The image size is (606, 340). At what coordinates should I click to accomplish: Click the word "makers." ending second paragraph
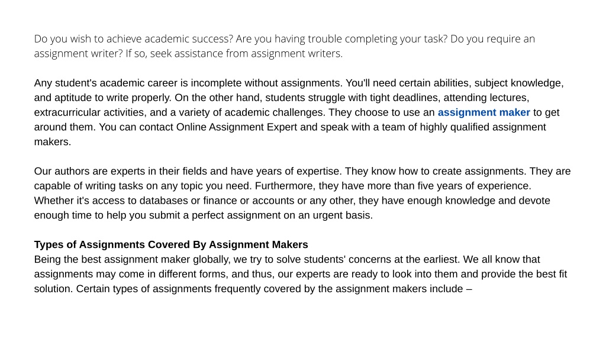[53, 142]
